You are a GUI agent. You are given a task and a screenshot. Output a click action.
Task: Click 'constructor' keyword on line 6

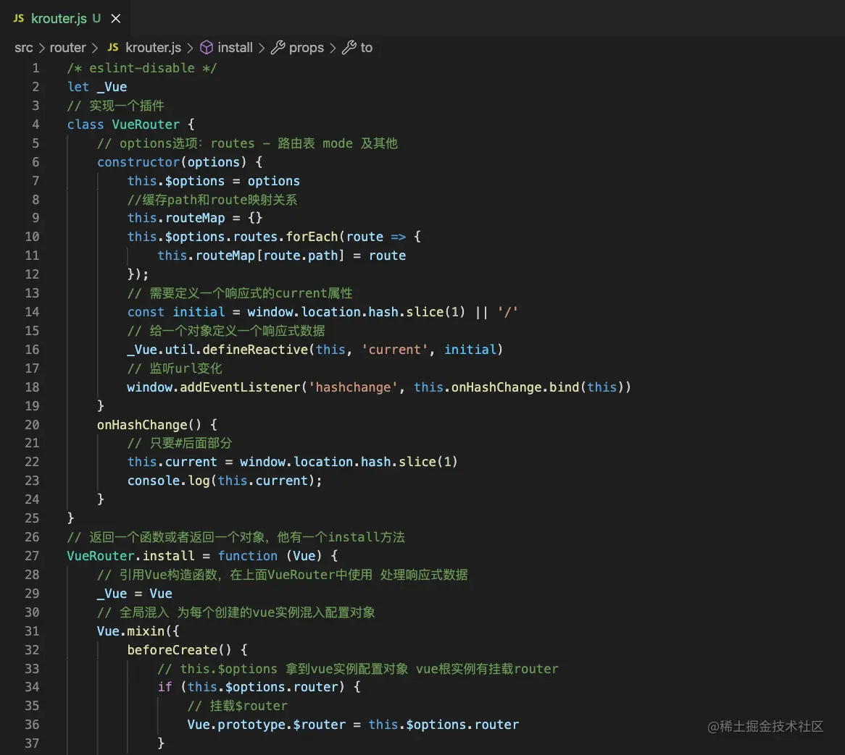138,162
